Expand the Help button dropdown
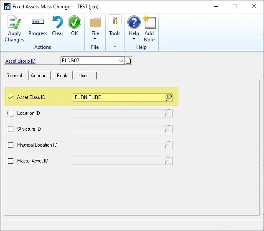Screen dimensions: 264x231 pyautogui.click(x=134, y=39)
